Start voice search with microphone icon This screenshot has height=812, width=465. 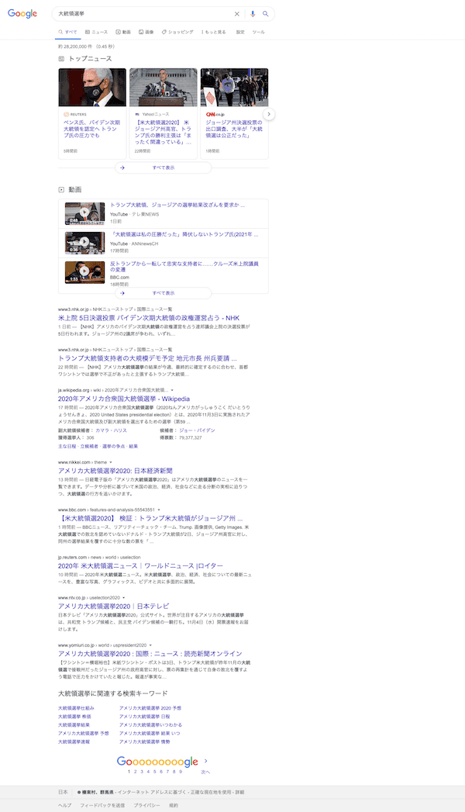coord(253,14)
